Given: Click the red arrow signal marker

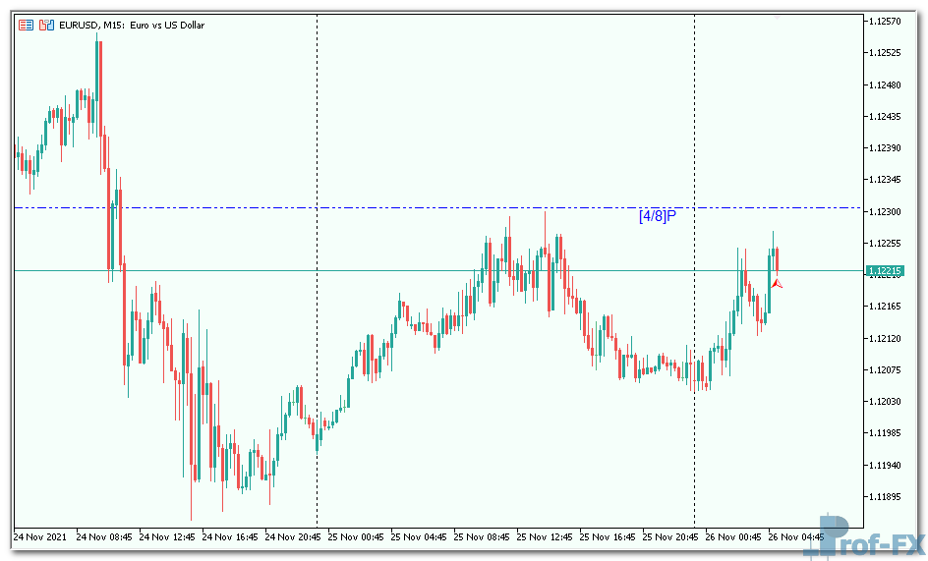Looking at the screenshot, I should click(x=777, y=283).
